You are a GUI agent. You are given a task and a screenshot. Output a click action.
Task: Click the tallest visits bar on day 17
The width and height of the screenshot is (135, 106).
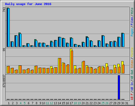(x=71, y=61)
